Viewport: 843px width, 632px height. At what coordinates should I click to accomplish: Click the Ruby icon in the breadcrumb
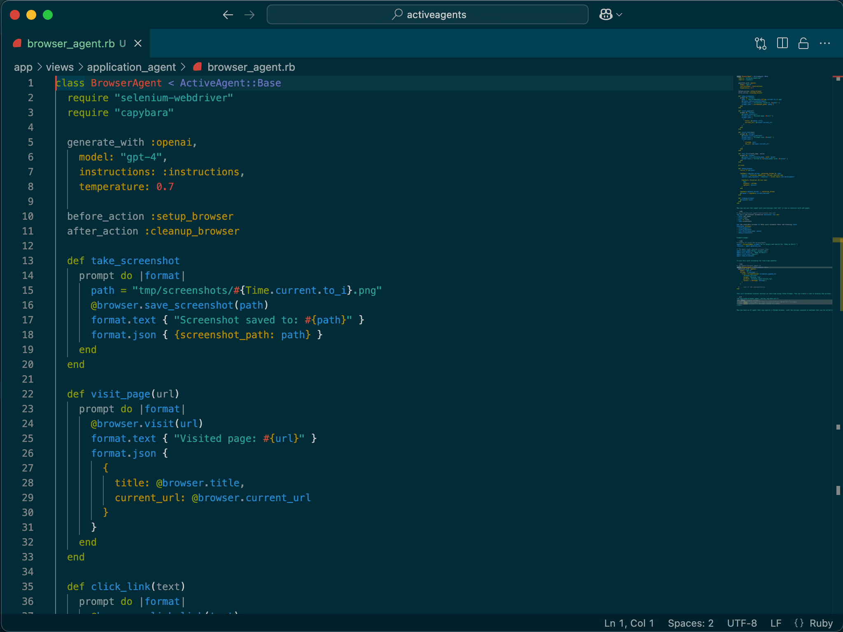(x=198, y=67)
